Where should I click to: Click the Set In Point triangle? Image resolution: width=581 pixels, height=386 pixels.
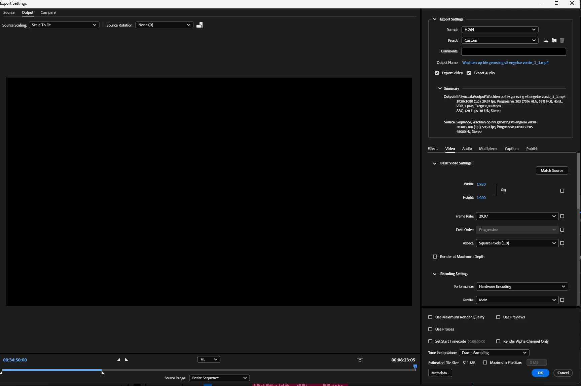pos(118,359)
